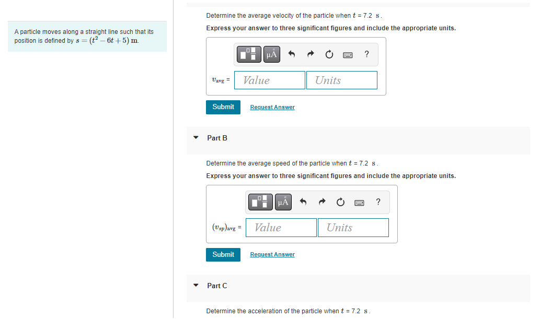The image size is (540, 319).
Task: Click Request Answer for Part A
Action: [x=272, y=107]
